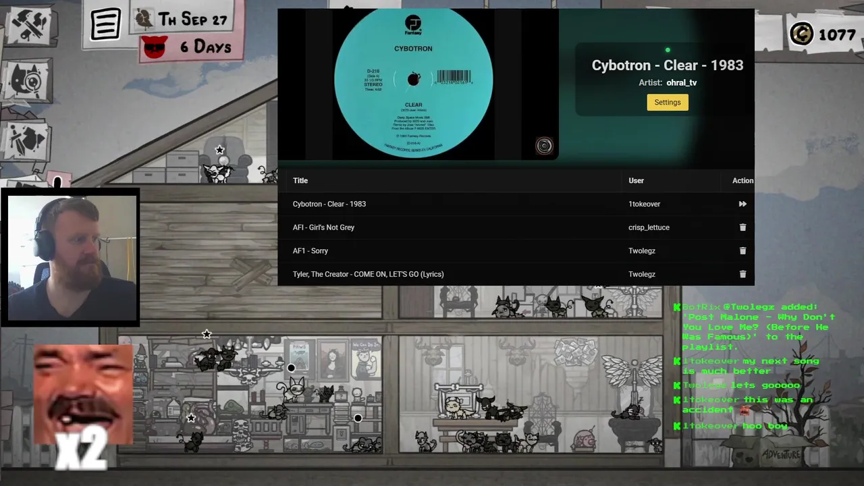The width and height of the screenshot is (864, 486).
Task: Click user 1tokeover in playlist
Action: [644, 204]
